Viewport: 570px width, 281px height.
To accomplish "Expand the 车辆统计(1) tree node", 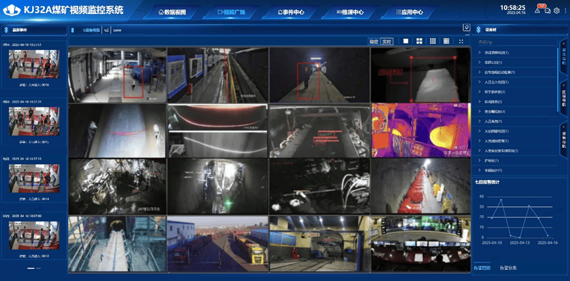I will pyautogui.click(x=516, y=170).
